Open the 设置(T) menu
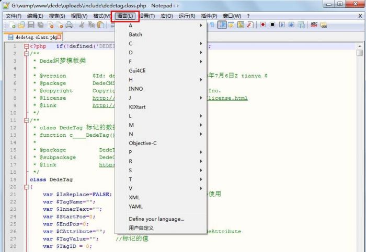This screenshot has height=252, width=366. pos(147,16)
